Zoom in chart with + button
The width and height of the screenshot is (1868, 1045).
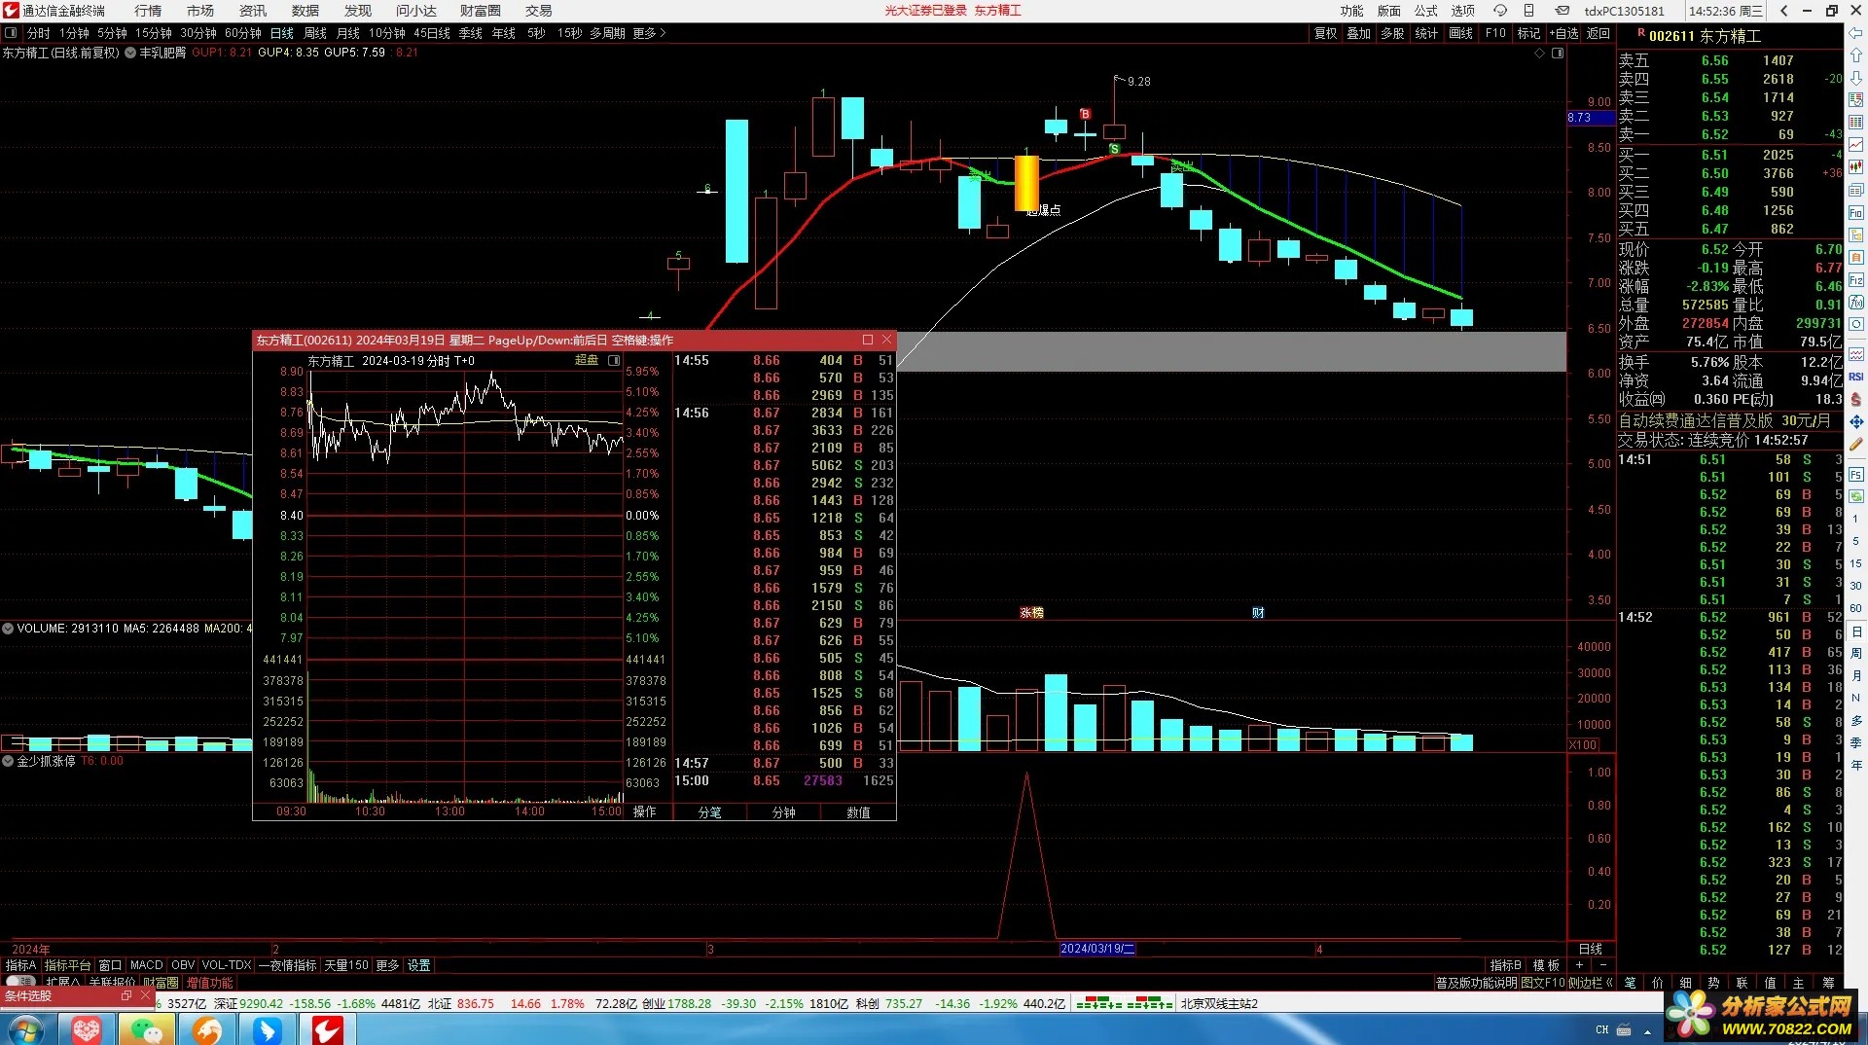pos(1579,965)
